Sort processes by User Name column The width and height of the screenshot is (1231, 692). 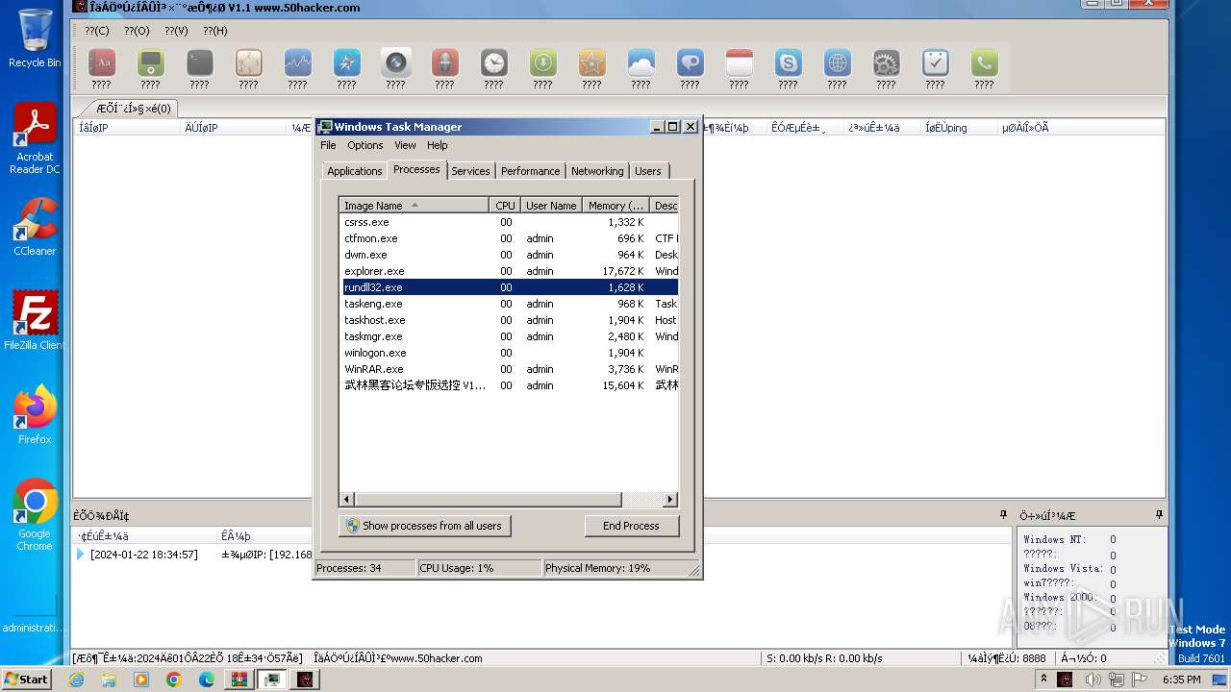pos(551,206)
